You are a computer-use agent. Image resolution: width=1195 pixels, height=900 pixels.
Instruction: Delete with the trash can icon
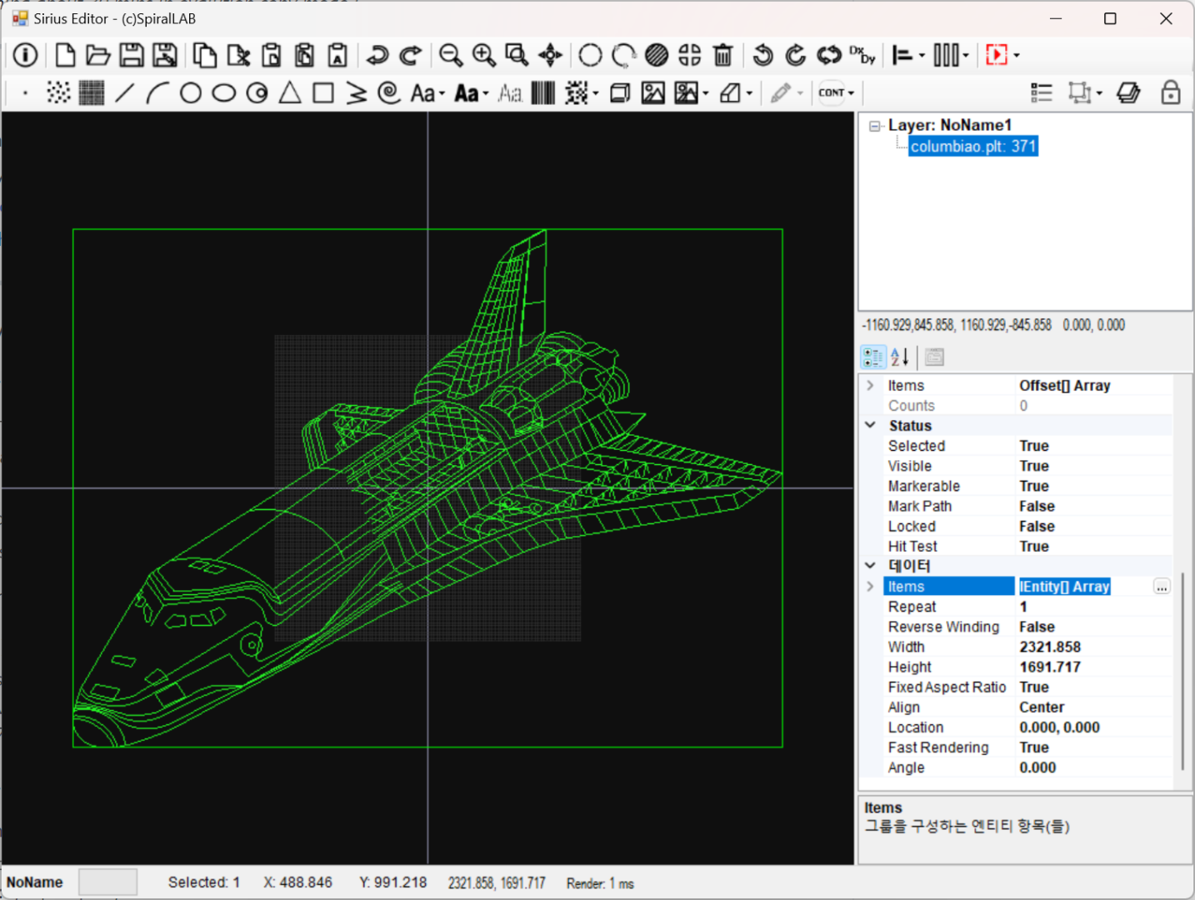coord(723,55)
